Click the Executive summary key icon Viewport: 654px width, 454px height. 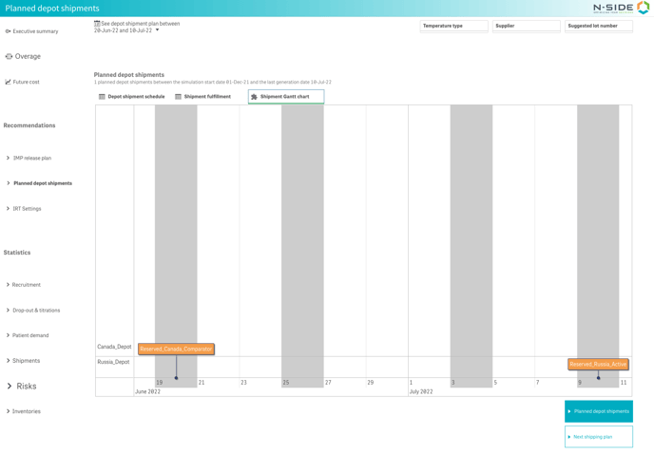click(8, 31)
